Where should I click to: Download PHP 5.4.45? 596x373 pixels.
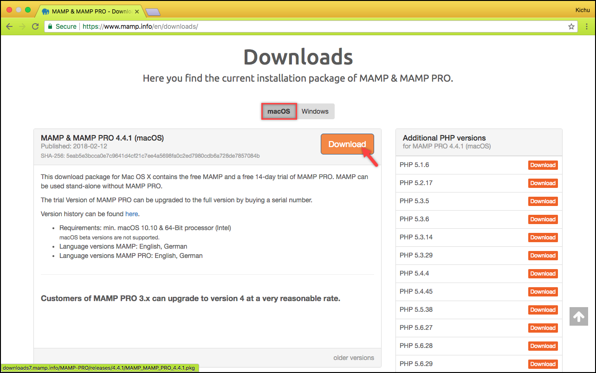[x=543, y=292]
